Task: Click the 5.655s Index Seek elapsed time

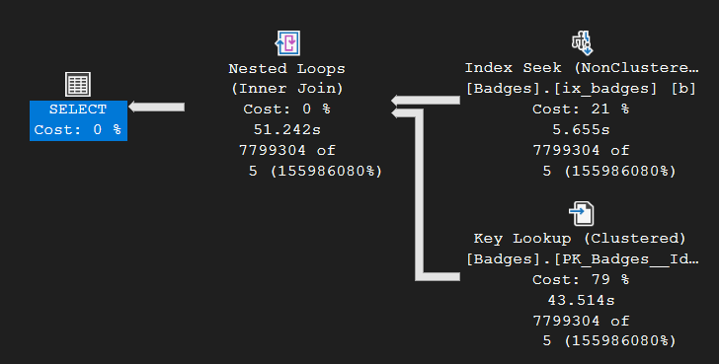Action: pyautogui.click(x=581, y=129)
